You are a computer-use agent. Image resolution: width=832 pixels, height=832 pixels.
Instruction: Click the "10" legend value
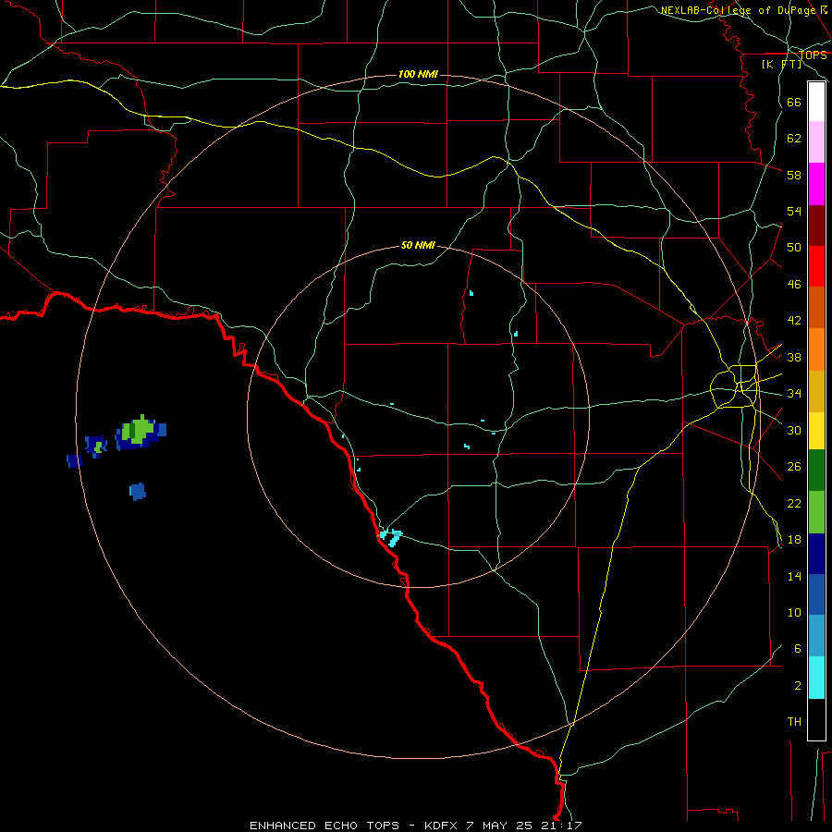point(794,612)
